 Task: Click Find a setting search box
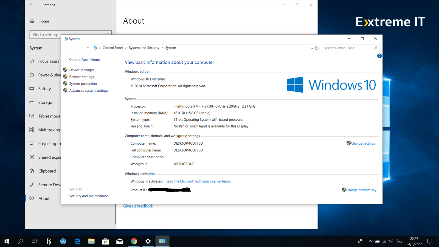click(x=71, y=35)
